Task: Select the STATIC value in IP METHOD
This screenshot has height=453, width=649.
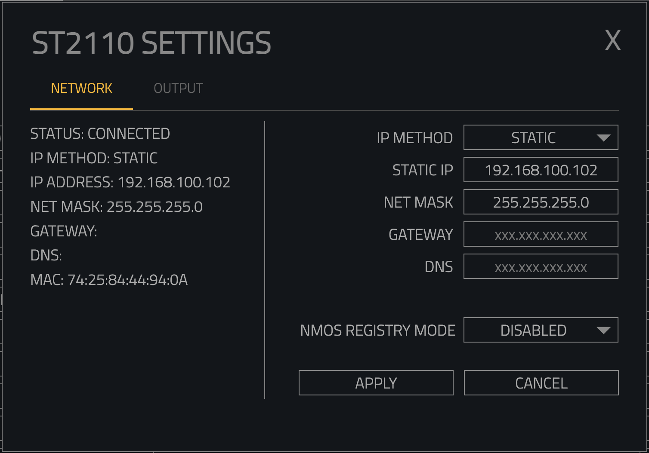Action: [533, 138]
